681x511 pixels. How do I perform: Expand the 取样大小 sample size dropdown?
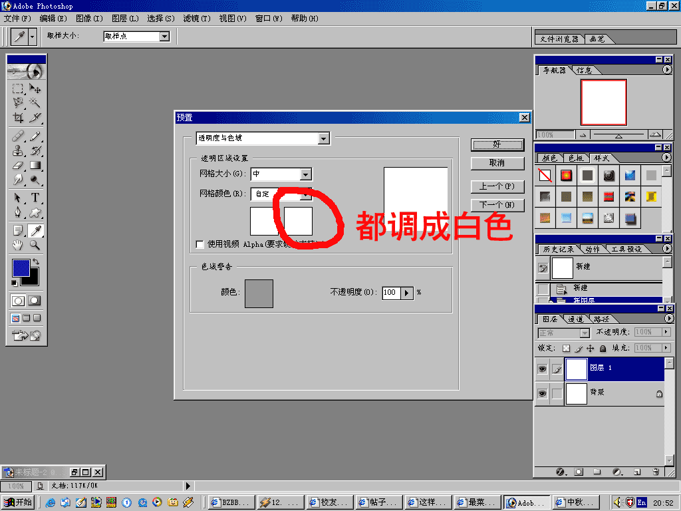165,37
